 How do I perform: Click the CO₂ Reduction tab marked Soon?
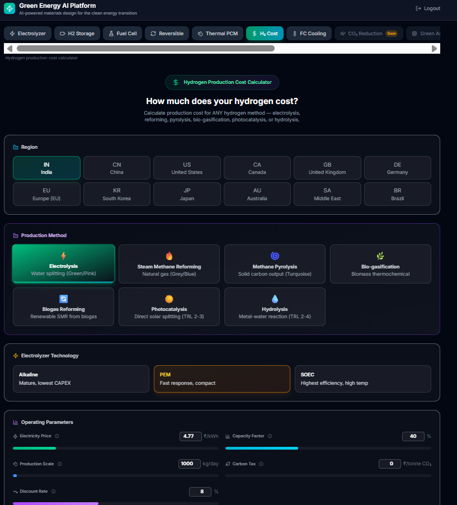point(369,34)
